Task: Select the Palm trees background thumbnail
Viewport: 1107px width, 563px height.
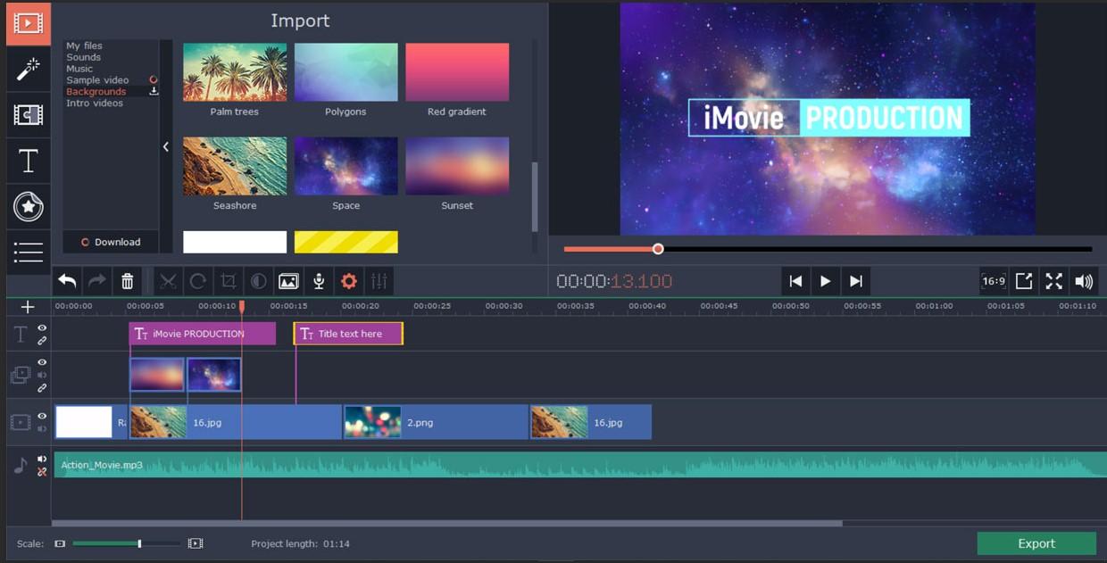Action: 235,72
